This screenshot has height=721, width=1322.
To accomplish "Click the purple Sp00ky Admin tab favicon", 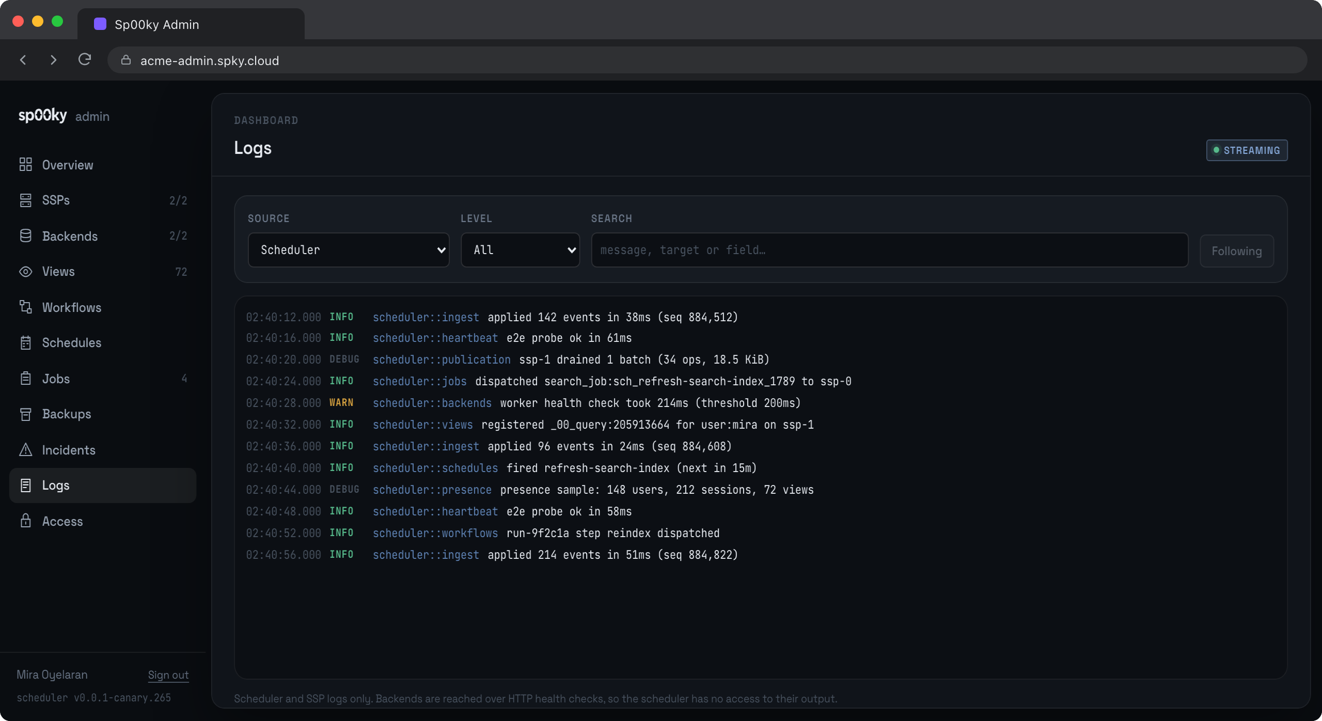I will [x=100, y=24].
